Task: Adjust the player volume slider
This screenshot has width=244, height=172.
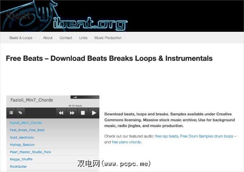Action: [x=85, y=97]
